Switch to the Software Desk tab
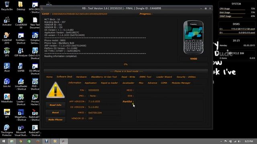257x144 pixels. click(x=64, y=77)
